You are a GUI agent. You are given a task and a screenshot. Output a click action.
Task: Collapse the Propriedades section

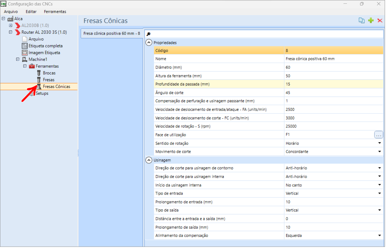click(x=149, y=43)
